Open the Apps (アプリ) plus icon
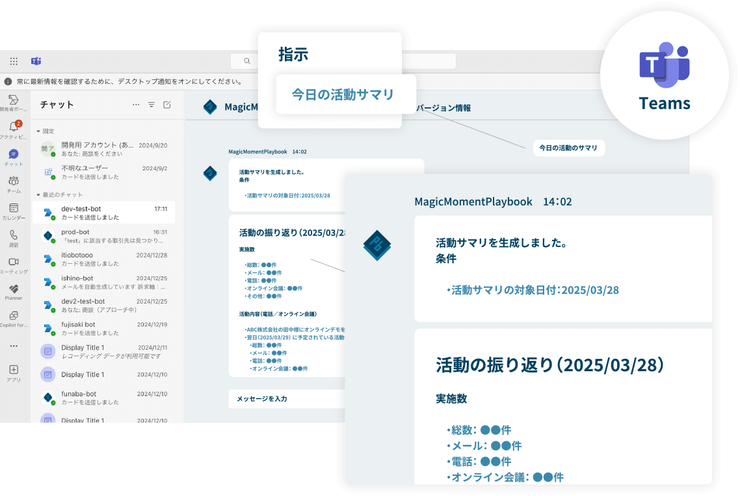 (14, 370)
